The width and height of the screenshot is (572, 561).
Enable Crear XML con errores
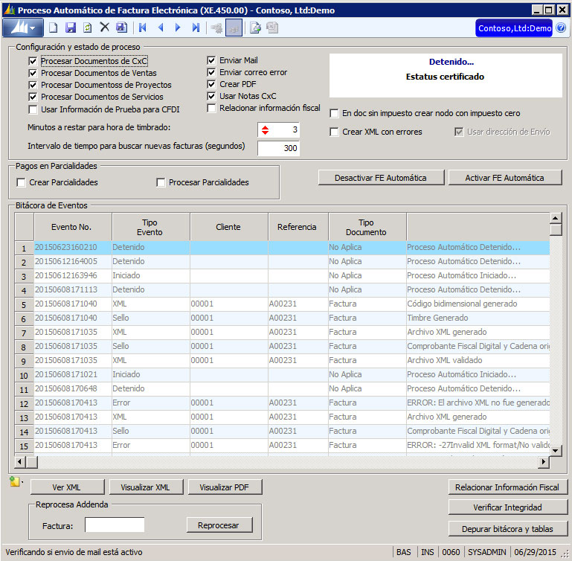coord(334,132)
